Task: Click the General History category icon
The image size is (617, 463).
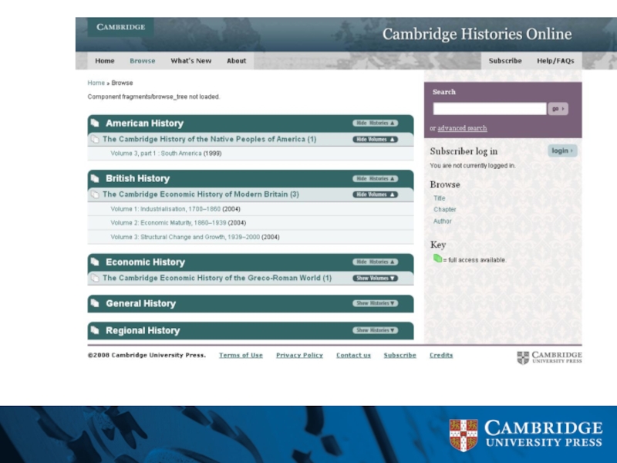Action: coord(95,303)
